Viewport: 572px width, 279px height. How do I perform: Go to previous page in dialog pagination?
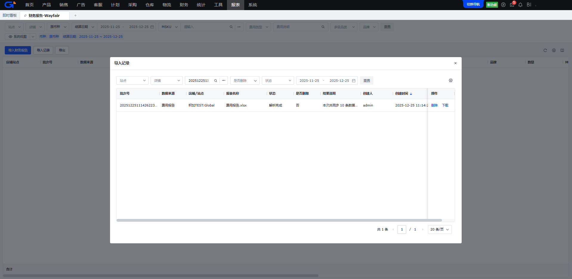point(393,230)
